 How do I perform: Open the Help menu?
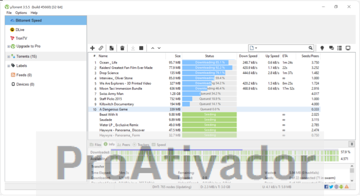(34, 13)
